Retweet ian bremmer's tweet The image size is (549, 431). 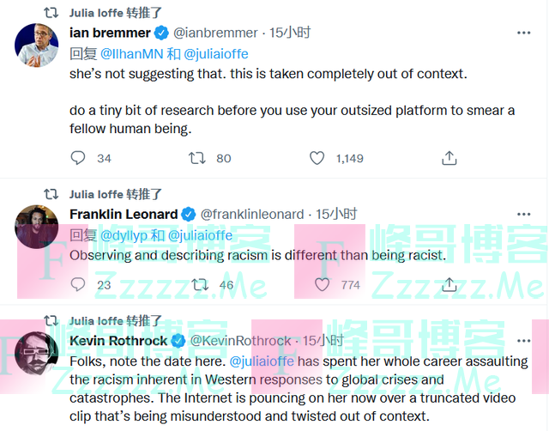click(x=196, y=158)
